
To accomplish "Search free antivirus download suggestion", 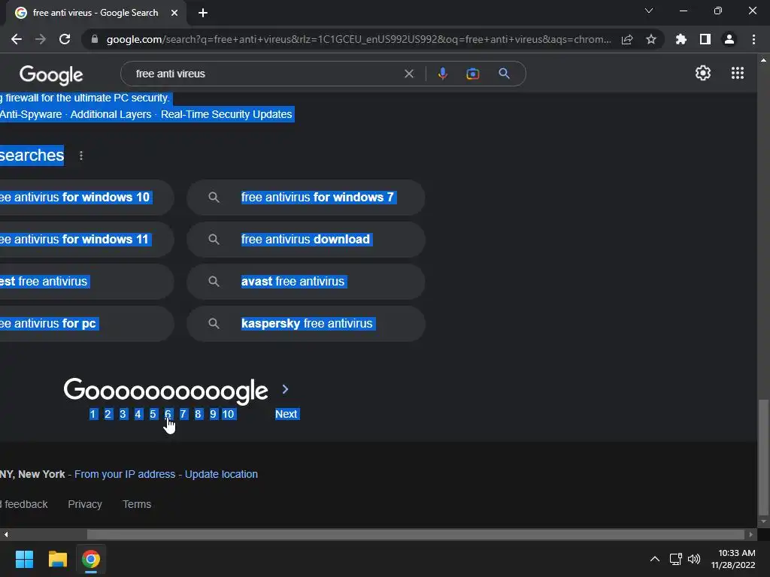I will [306, 240].
